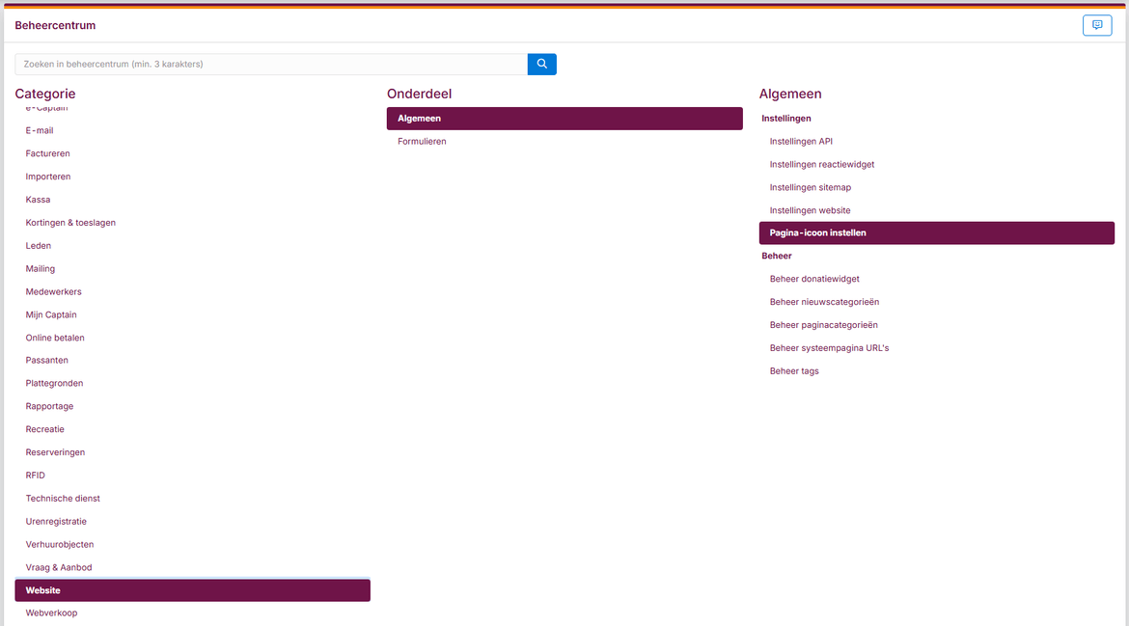Select the Webverkoop category
This screenshot has height=626, width=1129.
51,612
